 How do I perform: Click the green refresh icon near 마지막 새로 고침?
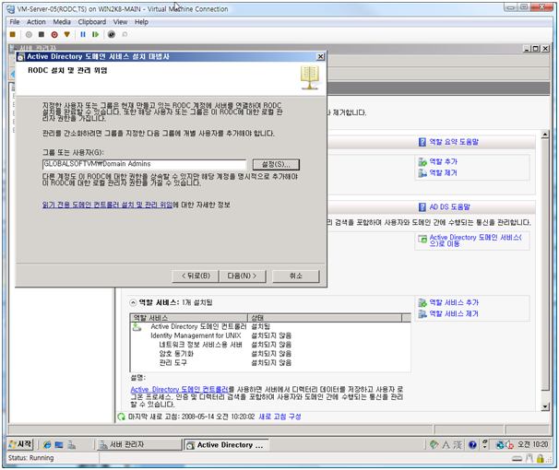click(x=122, y=417)
